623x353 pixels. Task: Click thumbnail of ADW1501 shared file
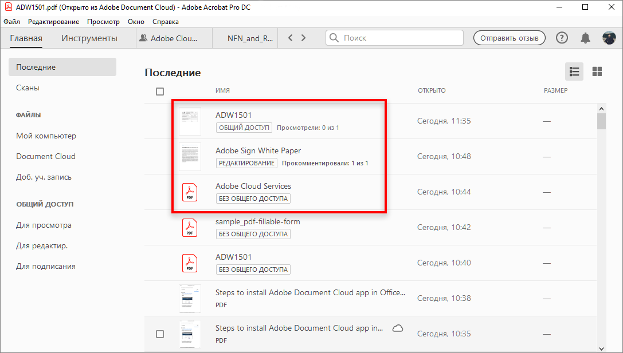click(x=190, y=121)
